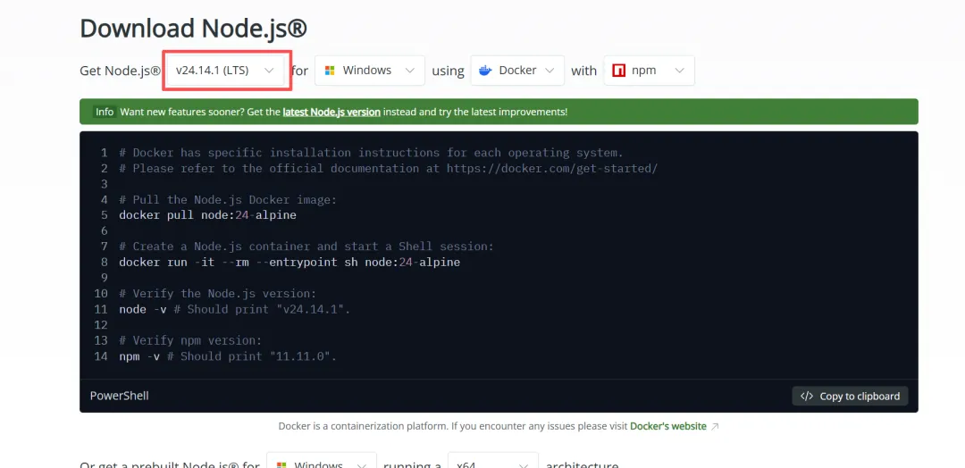The height and width of the screenshot is (468, 965).
Task: Open the x64 architecture dropdown
Action: [493, 463]
